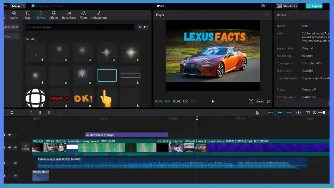Select the Split tool in timeline toolbar
Image resolution: width=334 pixels, height=188 pixels.
31,113
